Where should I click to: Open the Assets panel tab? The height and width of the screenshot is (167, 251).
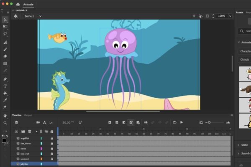[x=239, y=13]
